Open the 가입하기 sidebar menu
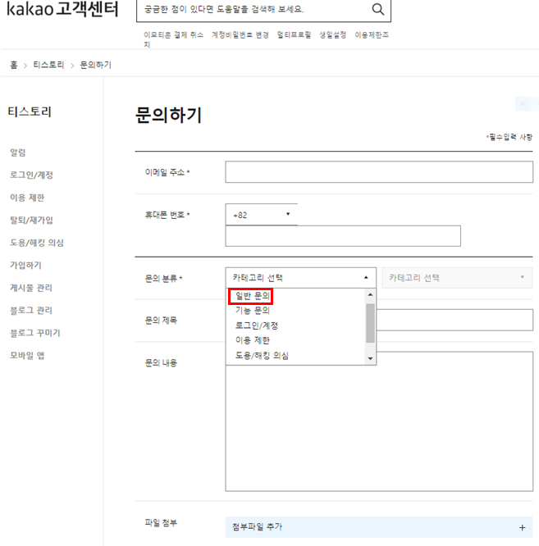The image size is (539, 546). [x=25, y=266]
